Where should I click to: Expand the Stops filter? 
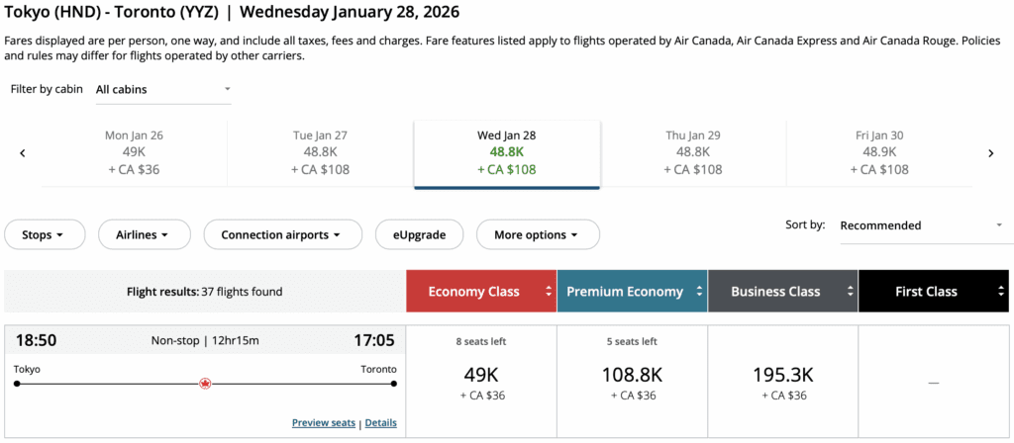click(x=43, y=235)
